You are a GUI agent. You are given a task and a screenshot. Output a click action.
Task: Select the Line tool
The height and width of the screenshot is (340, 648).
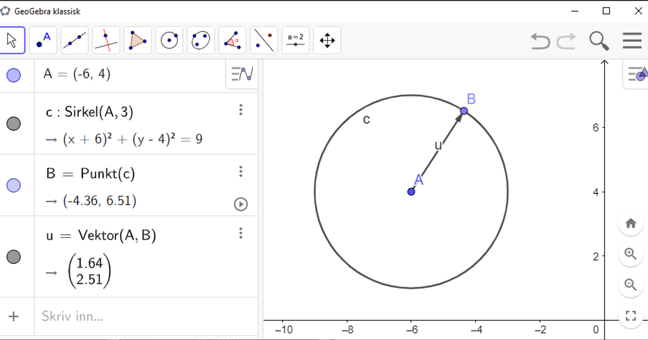(74, 40)
